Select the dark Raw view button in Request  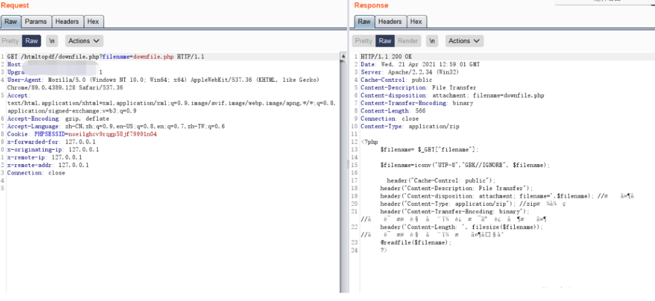[x=32, y=41]
